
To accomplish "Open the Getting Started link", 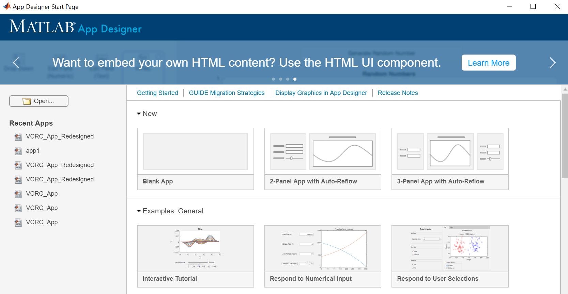I will (x=157, y=93).
